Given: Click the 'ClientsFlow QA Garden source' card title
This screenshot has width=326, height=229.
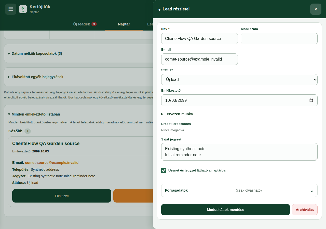Looking at the screenshot, I should click(46, 144).
